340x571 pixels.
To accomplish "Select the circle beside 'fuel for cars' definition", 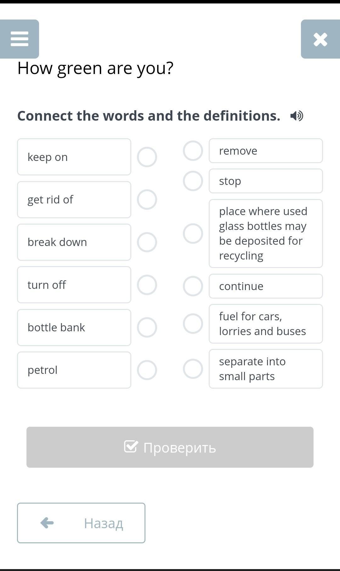I will pos(193,324).
